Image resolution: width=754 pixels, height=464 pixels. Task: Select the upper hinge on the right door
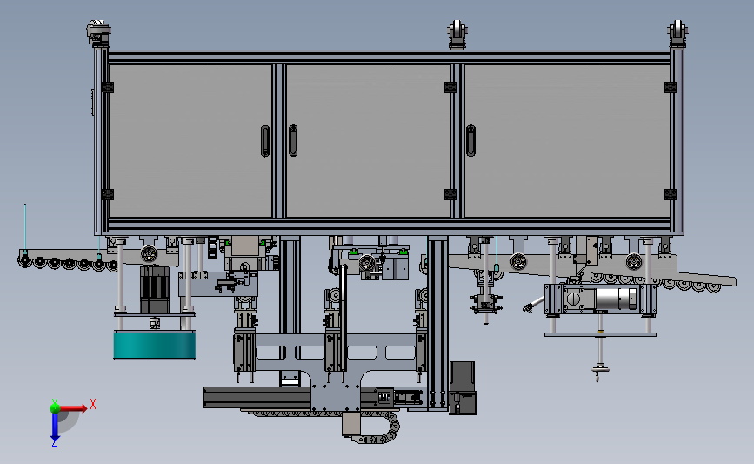click(x=671, y=87)
